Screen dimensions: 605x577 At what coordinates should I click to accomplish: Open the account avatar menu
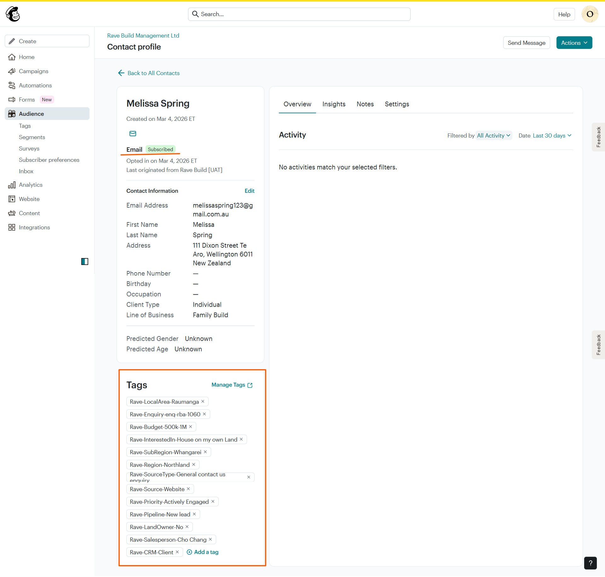[590, 14]
